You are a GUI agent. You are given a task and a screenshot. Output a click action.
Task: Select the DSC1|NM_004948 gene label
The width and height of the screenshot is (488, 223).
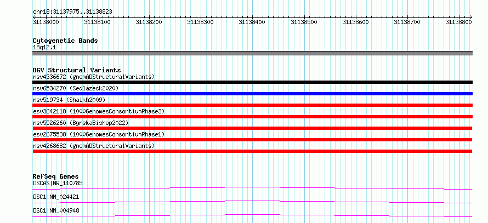(x=56, y=210)
